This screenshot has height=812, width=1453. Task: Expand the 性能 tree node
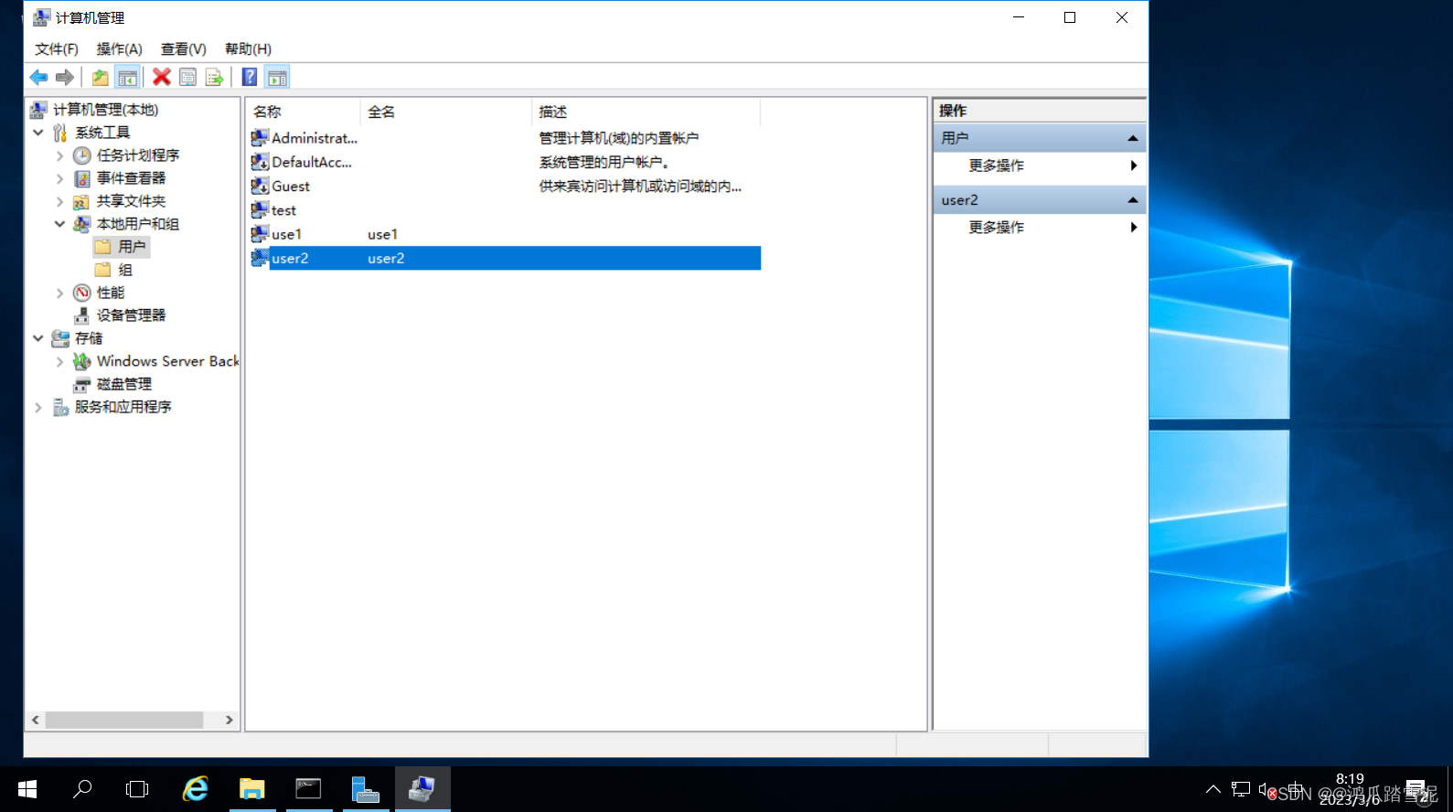(x=60, y=293)
